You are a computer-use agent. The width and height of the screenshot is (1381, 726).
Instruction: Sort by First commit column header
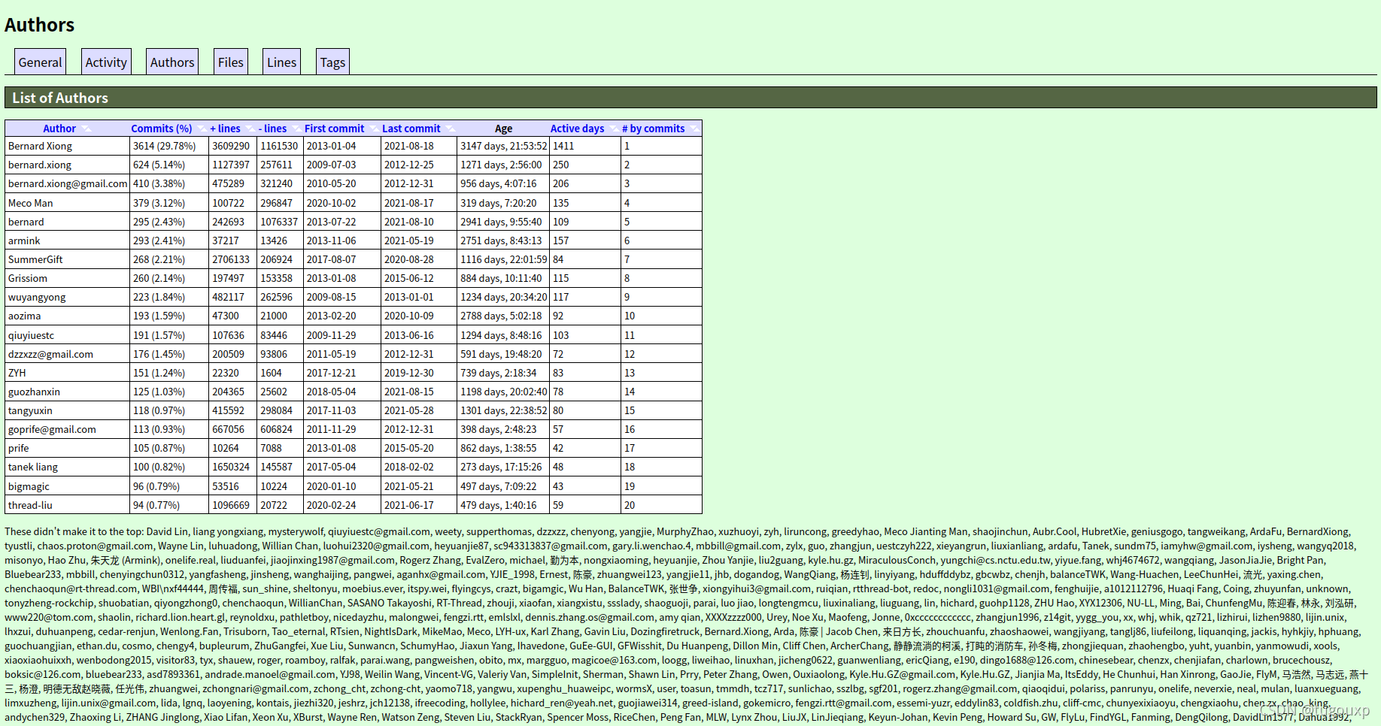point(335,129)
